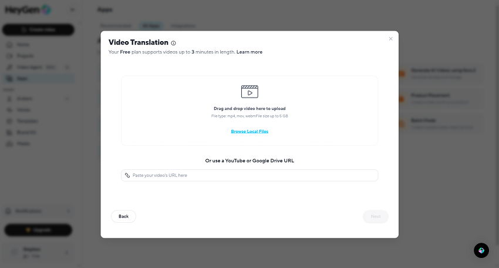499x268 pixels.
Task: Click the info icon beside Video Translation
Action: tap(174, 43)
